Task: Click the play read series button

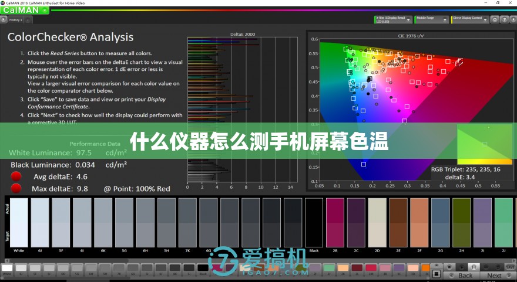Action: pos(462,267)
